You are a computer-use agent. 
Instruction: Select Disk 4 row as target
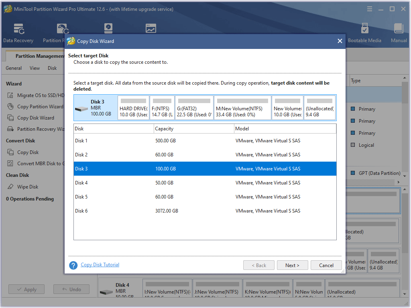pos(205,183)
